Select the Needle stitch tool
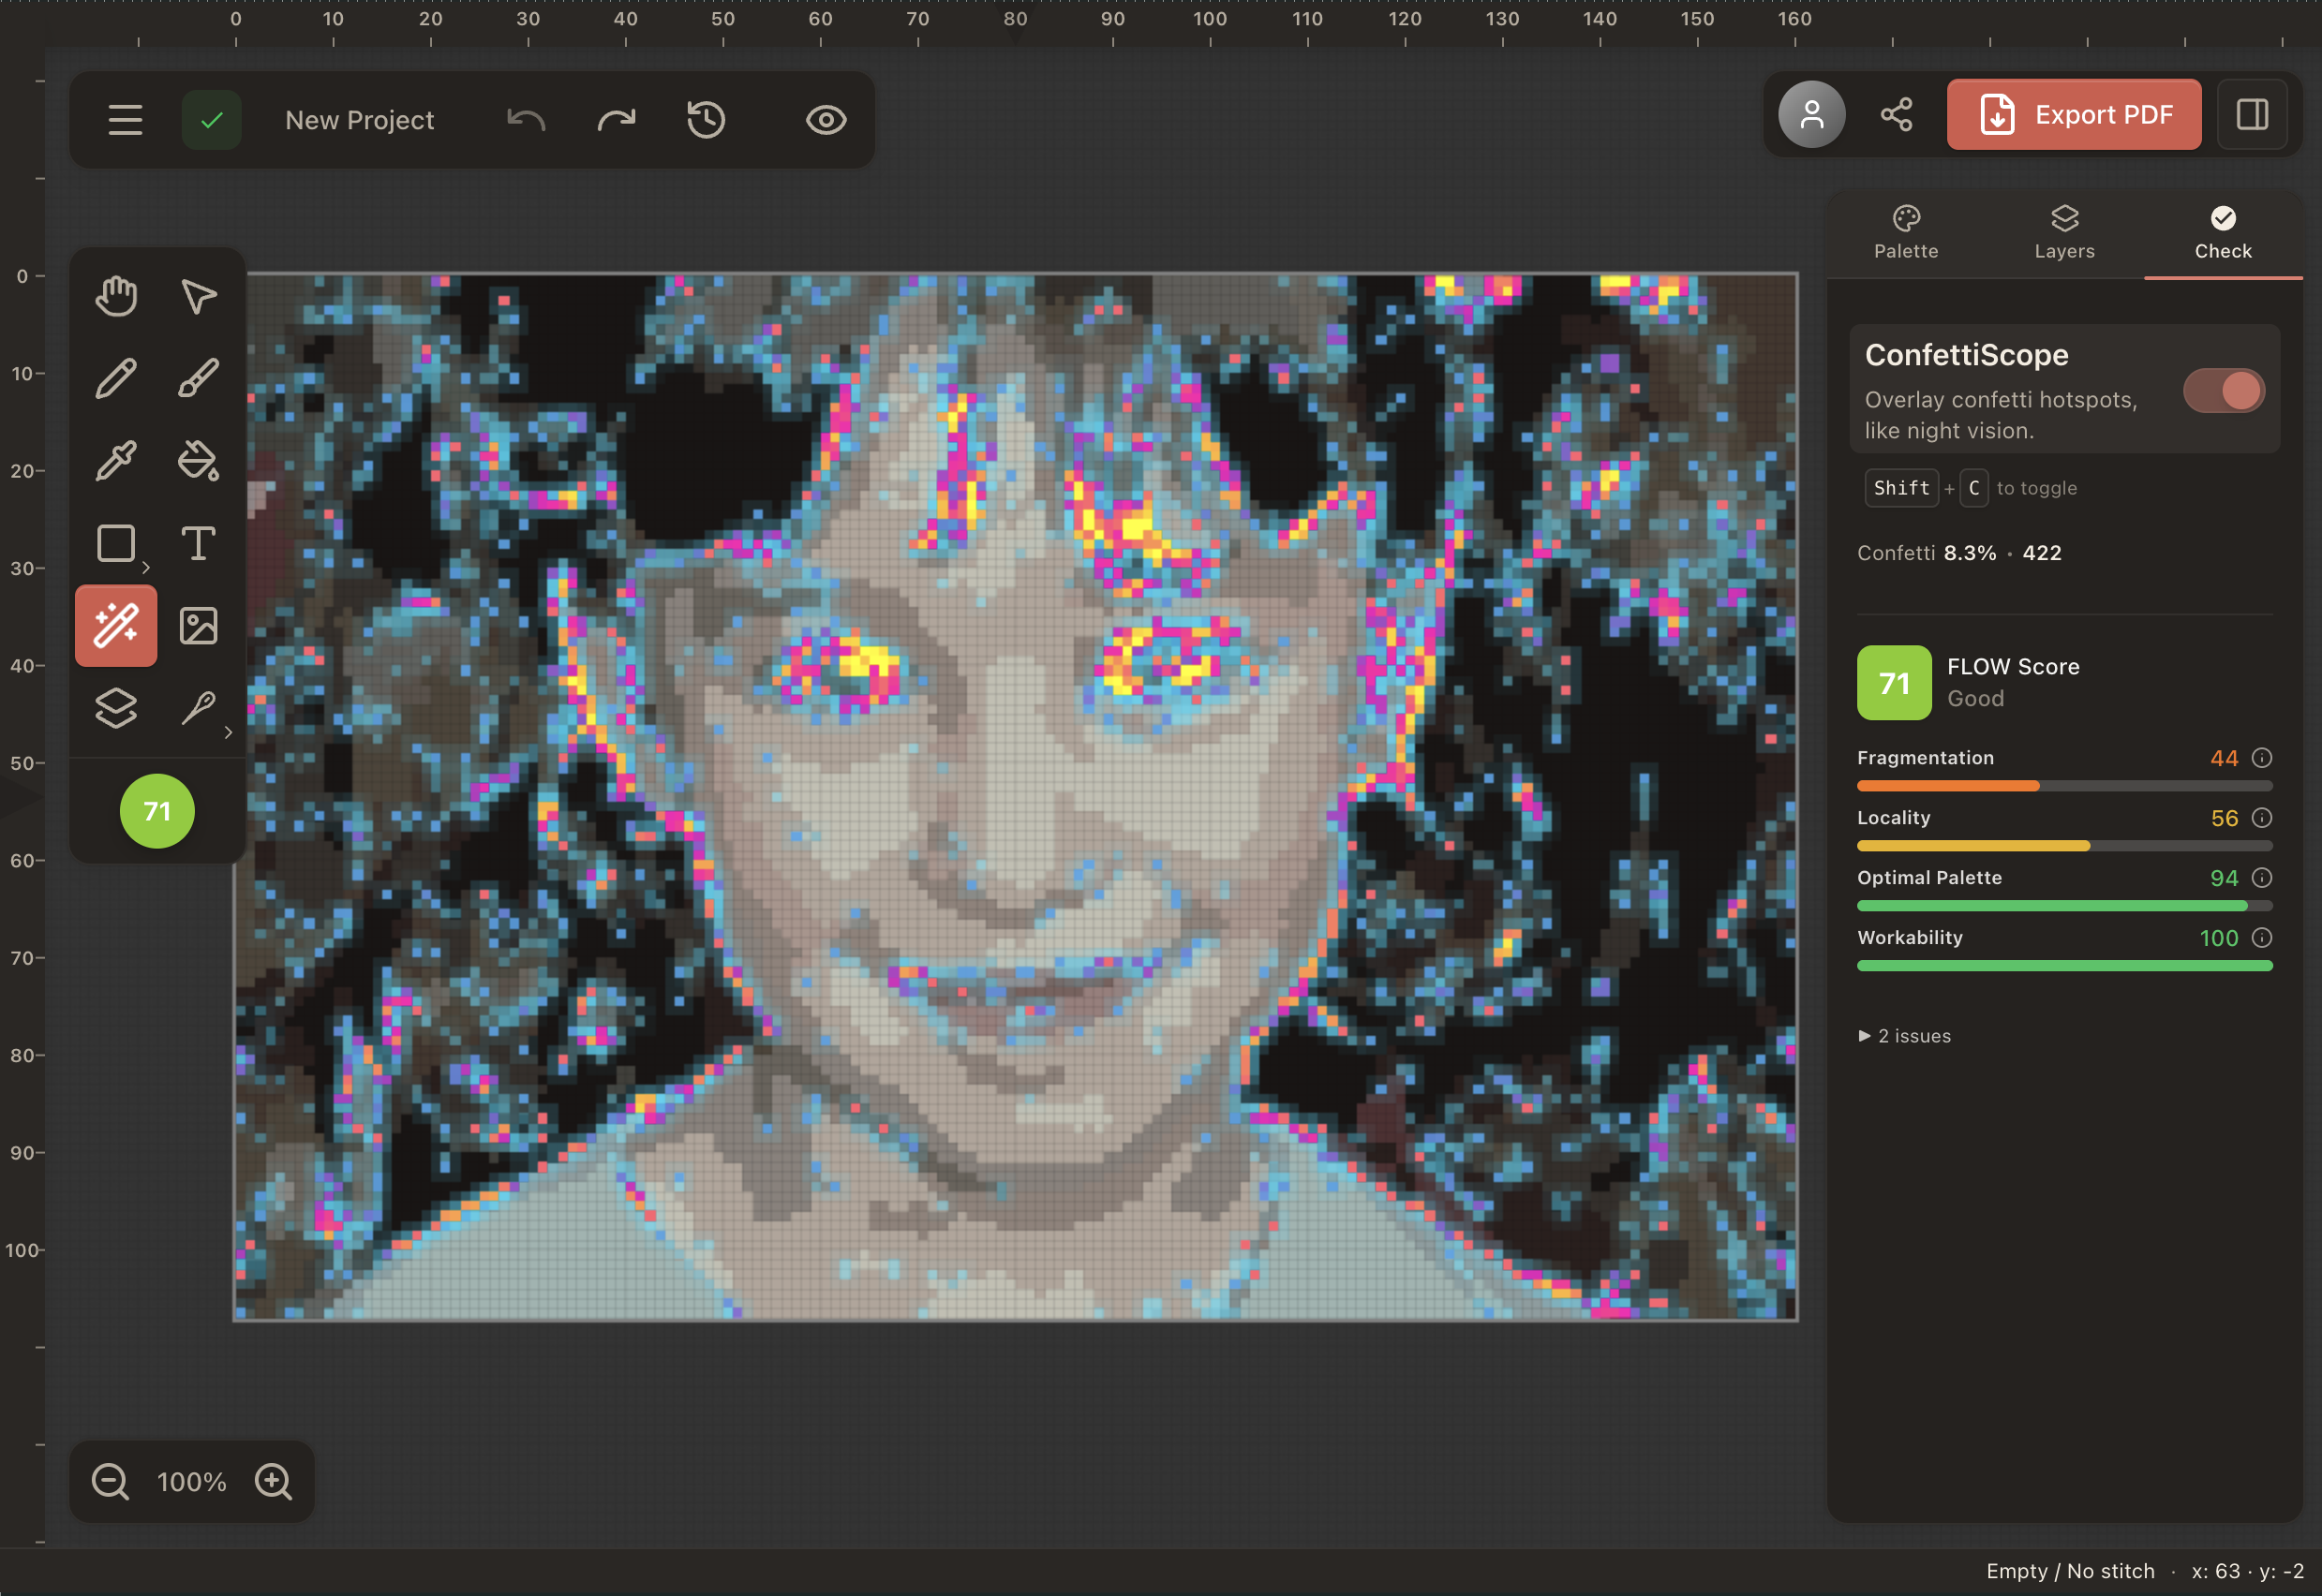This screenshot has height=1596, width=2322. click(198, 708)
